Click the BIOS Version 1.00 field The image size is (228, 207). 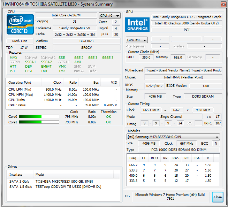pos(206,86)
